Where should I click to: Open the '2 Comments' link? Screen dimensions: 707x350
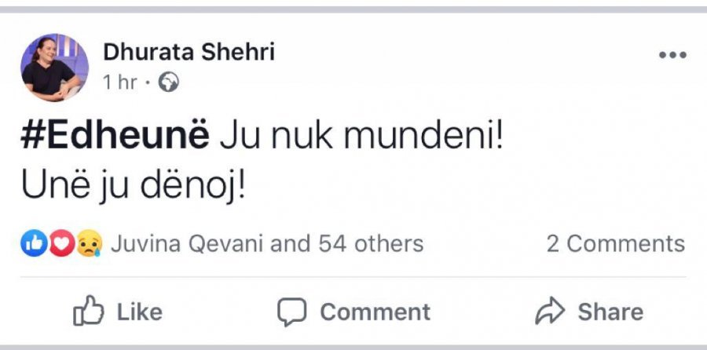[x=615, y=245]
